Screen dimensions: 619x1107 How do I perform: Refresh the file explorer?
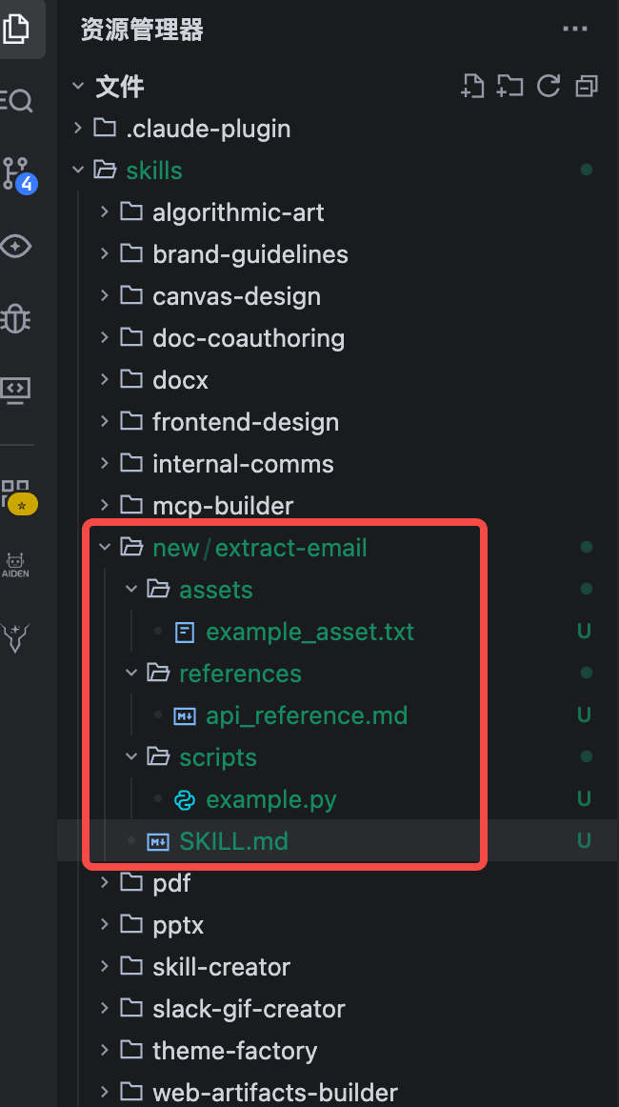[x=549, y=87]
